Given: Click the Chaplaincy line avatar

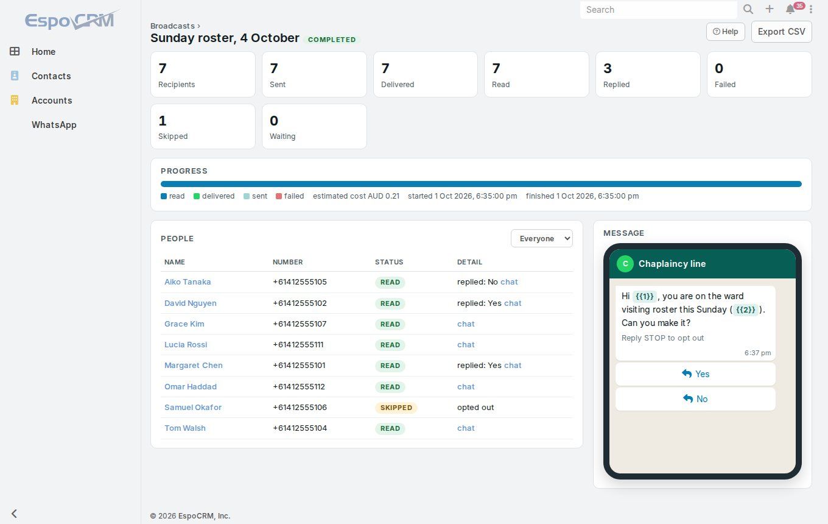Looking at the screenshot, I should coord(625,264).
